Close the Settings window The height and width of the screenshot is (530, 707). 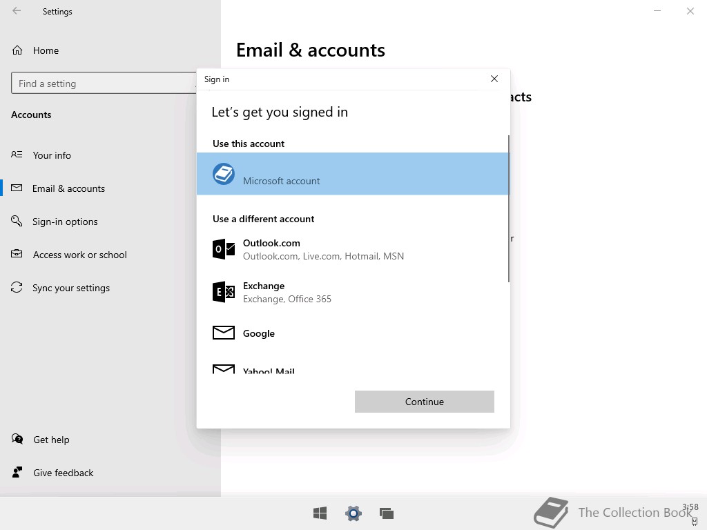tap(690, 11)
